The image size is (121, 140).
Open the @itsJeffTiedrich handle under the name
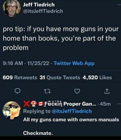[x=43, y=11]
